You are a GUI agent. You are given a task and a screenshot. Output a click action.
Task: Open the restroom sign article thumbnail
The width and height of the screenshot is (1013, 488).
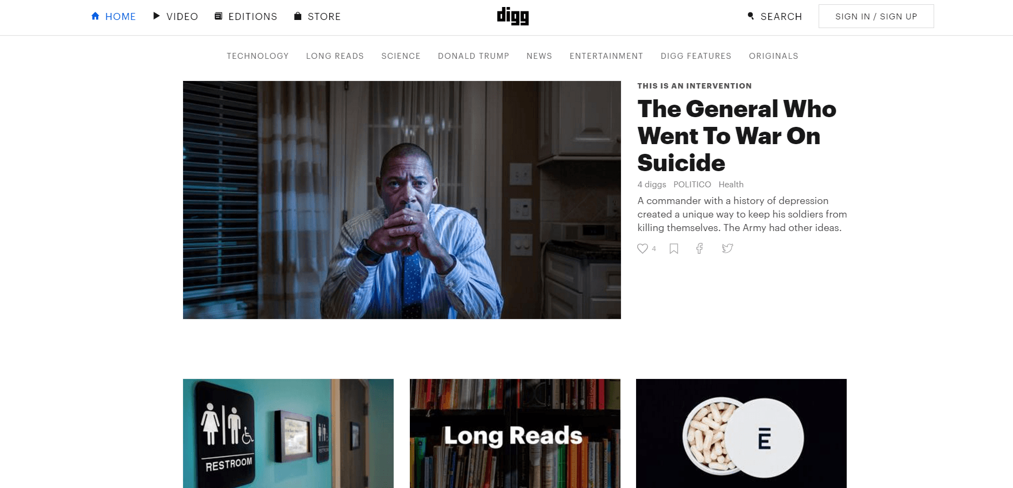288,433
